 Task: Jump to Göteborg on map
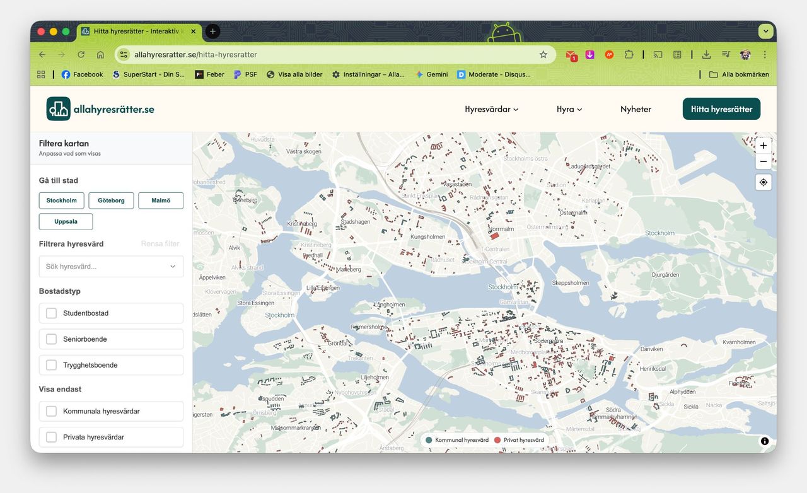[111, 200]
